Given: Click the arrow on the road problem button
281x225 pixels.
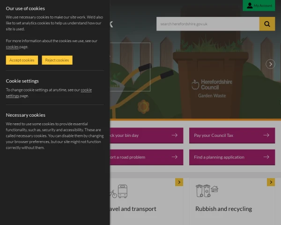Looking at the screenshot, I should (175, 157).
